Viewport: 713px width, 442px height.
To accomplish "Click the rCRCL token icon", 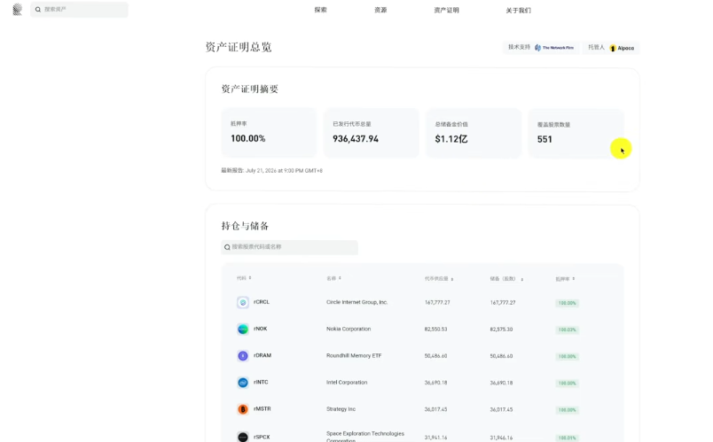I will click(243, 302).
